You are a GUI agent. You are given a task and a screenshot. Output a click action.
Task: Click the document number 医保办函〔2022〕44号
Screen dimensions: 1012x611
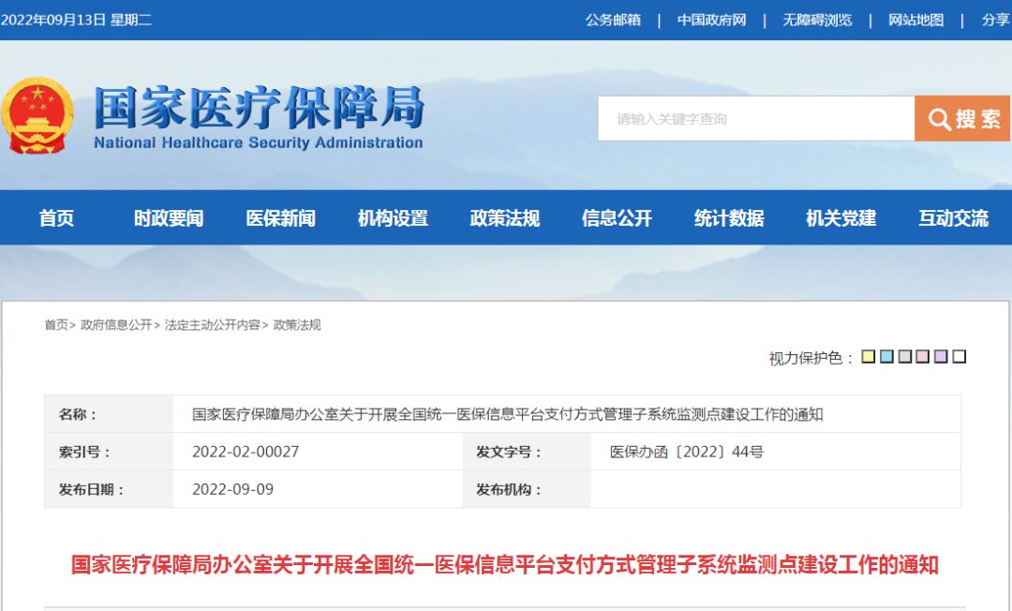(x=687, y=452)
